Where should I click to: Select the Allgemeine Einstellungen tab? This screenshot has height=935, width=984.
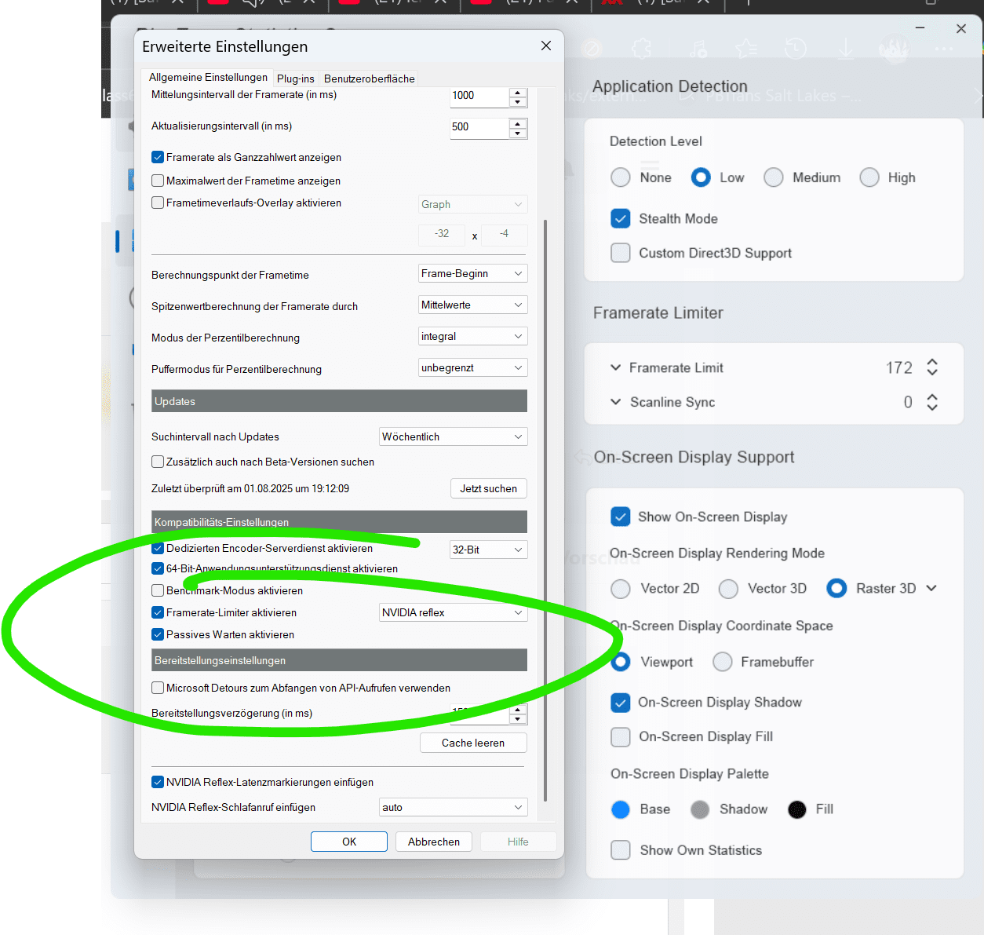[x=208, y=77]
